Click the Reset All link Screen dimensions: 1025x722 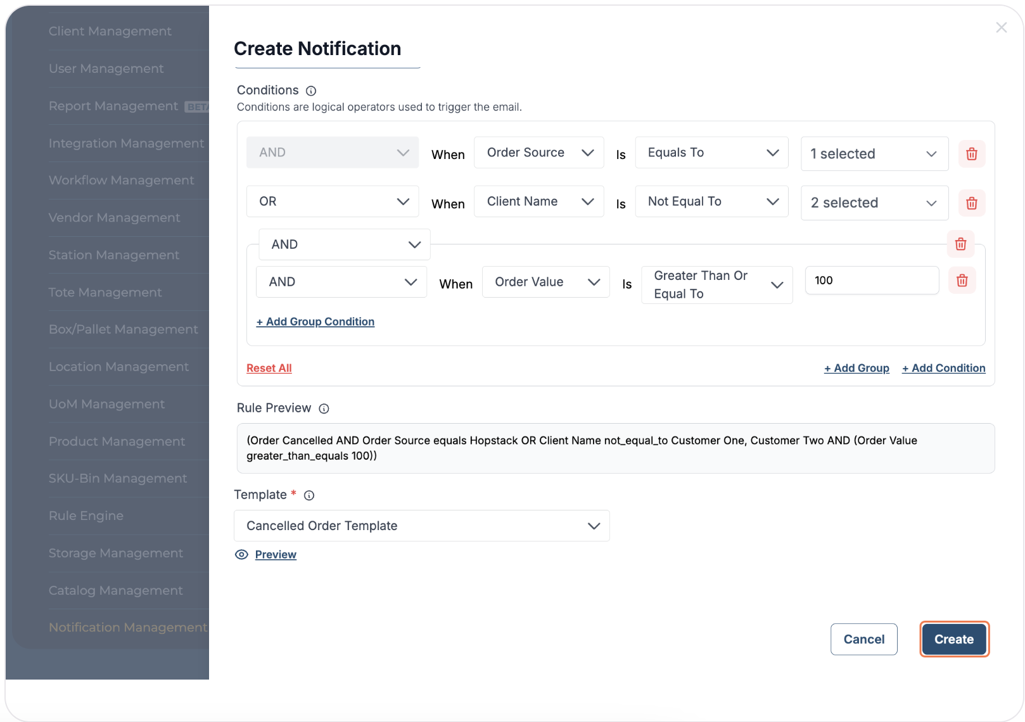(269, 369)
